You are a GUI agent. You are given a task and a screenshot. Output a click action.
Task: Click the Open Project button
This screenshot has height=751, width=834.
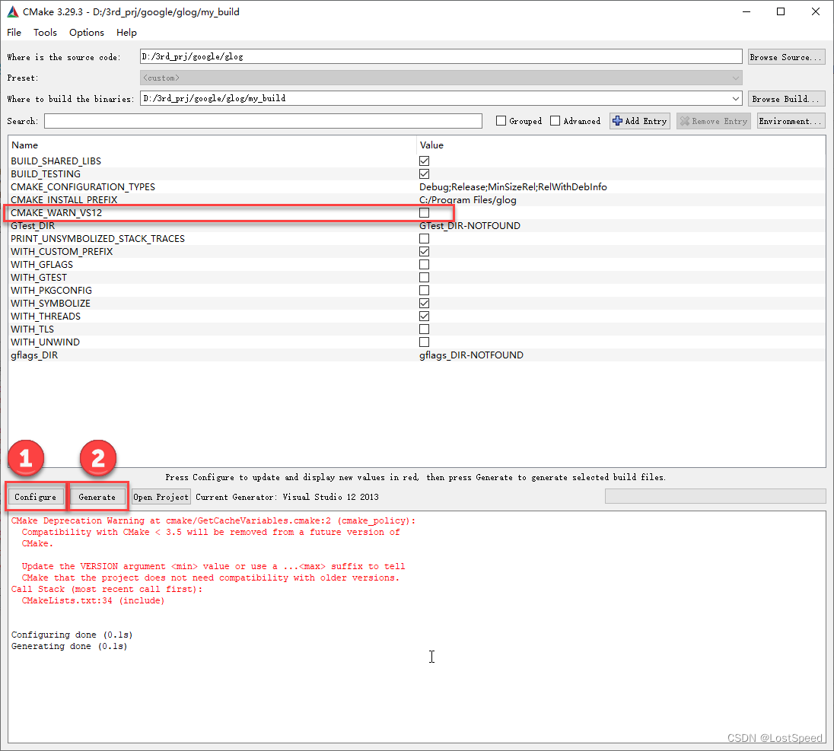[x=161, y=497]
